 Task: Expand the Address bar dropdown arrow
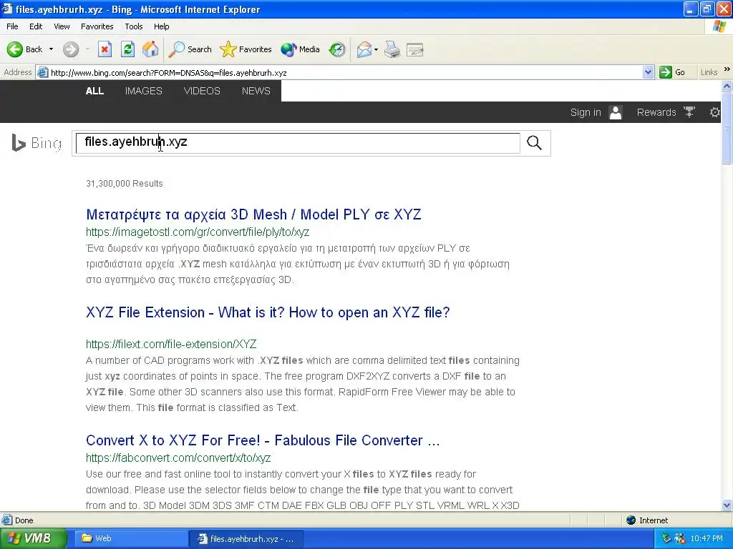[x=648, y=72]
